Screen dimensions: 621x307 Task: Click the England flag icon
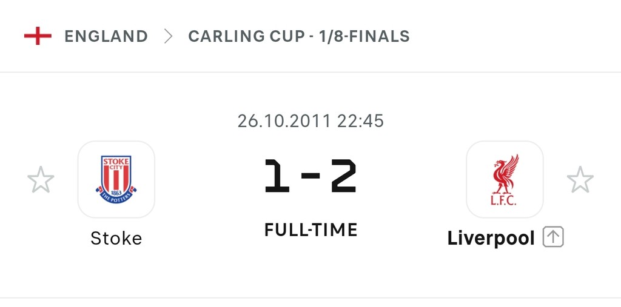click(x=37, y=36)
